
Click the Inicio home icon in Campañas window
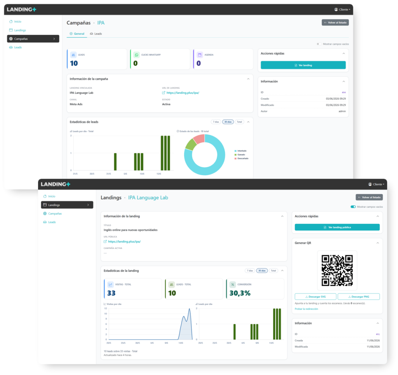(11, 22)
